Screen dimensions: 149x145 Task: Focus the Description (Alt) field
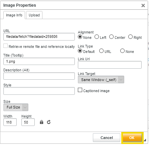pos(39,76)
